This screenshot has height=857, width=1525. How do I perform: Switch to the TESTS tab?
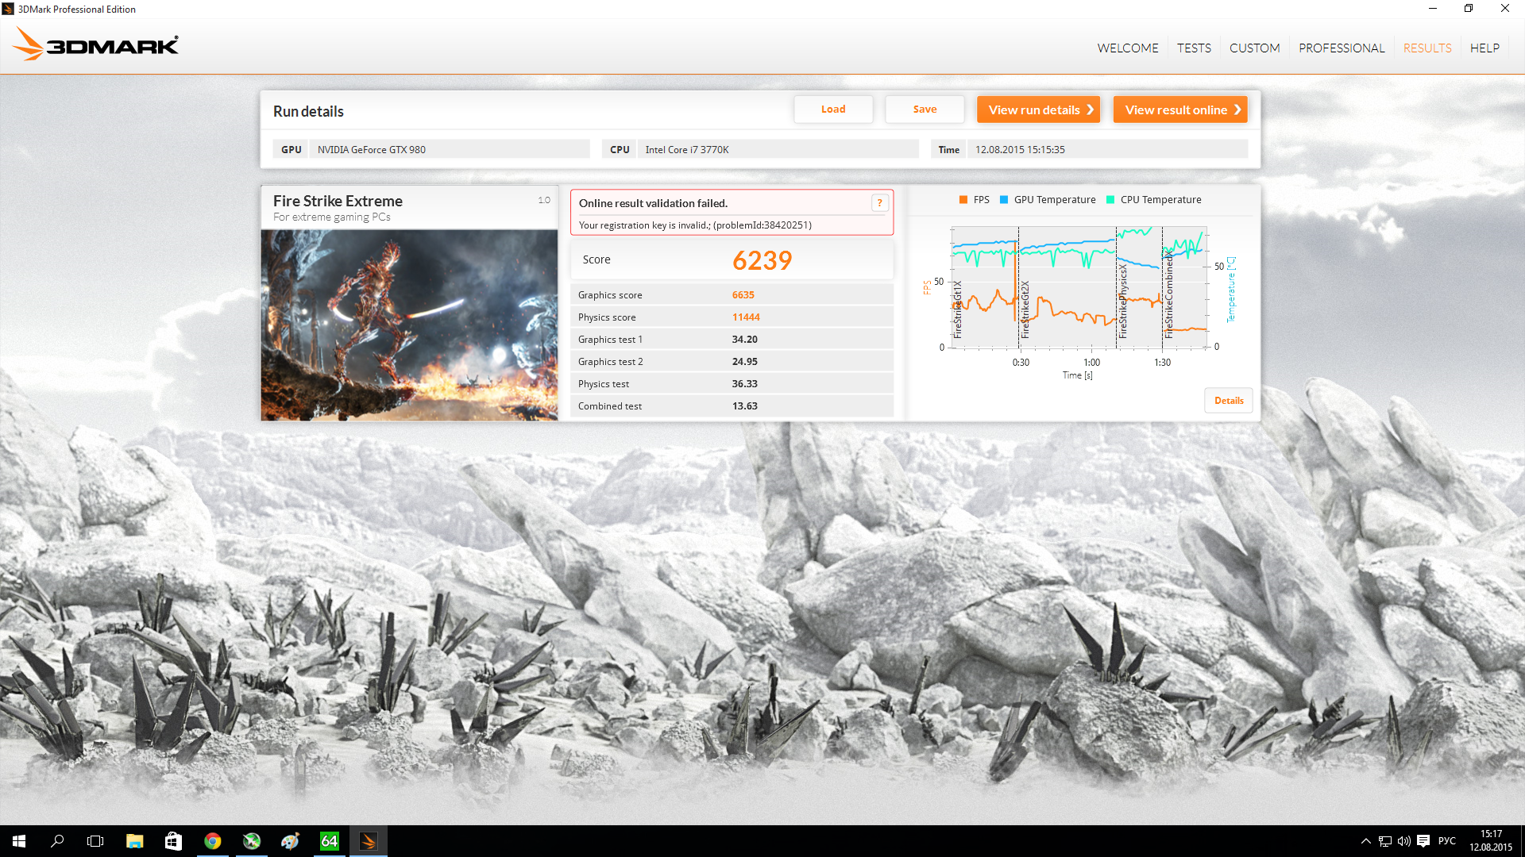1194,48
